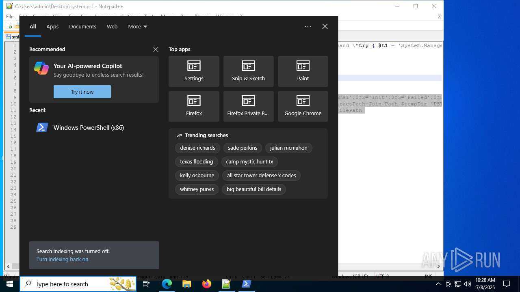Viewport: 520px width, 292px height.
Task: Expand the More filter dropdown
Action: click(138, 26)
